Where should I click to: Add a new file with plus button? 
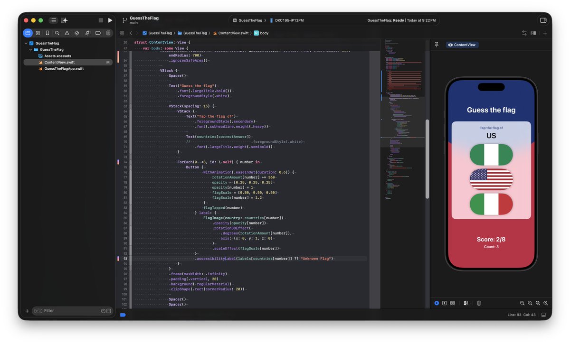click(x=27, y=311)
